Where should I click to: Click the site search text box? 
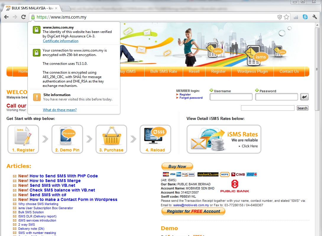click(268, 108)
